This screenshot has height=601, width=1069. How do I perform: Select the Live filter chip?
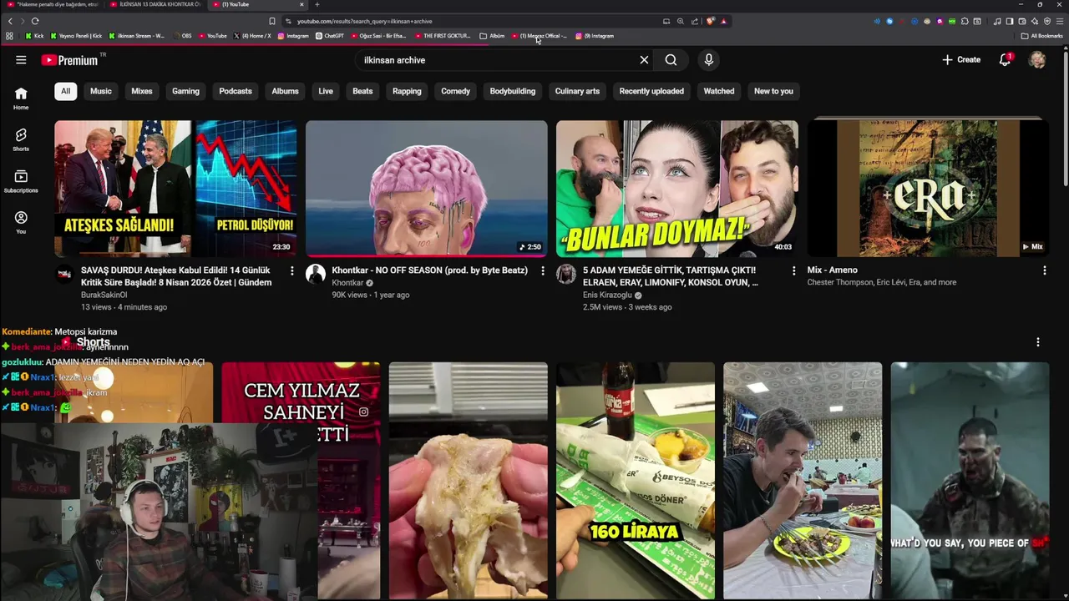point(326,91)
